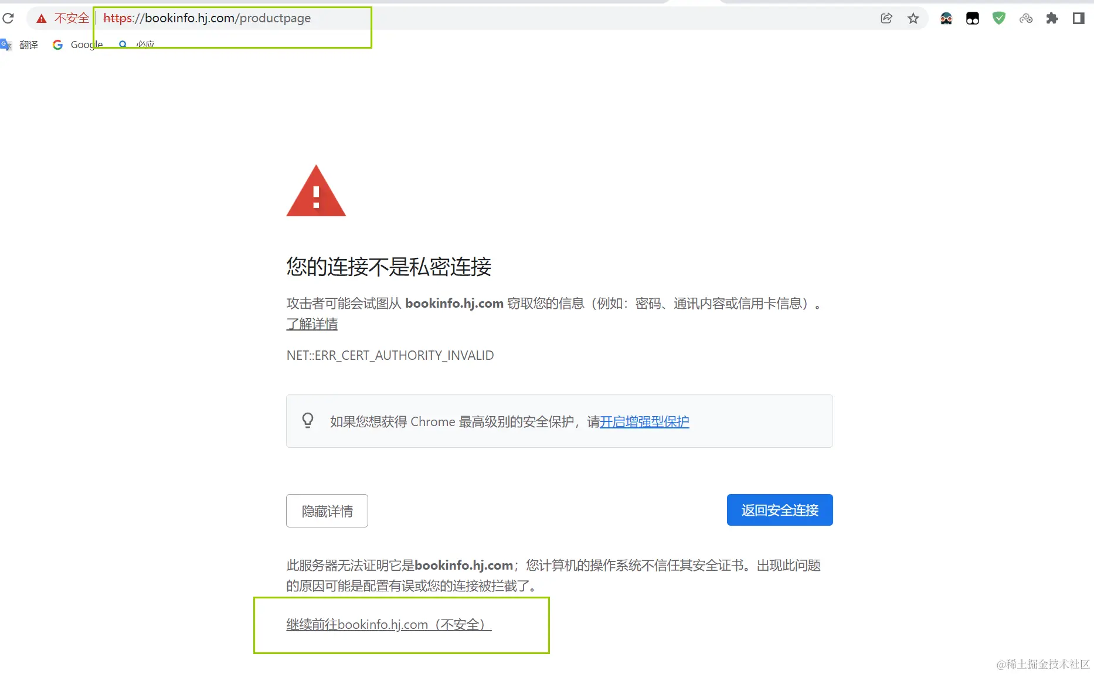Open the green shield extension icon
1094x674 pixels.
click(999, 18)
